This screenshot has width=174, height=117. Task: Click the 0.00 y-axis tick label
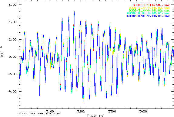[13, 57]
